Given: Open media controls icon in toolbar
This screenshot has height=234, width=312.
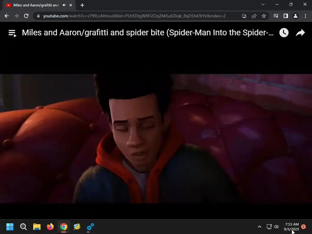Looking at the screenshot, I should 276,16.
